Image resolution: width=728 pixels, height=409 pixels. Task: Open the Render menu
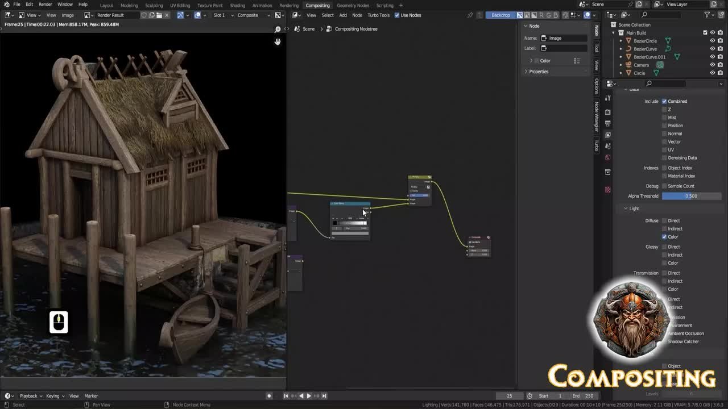[45, 5]
